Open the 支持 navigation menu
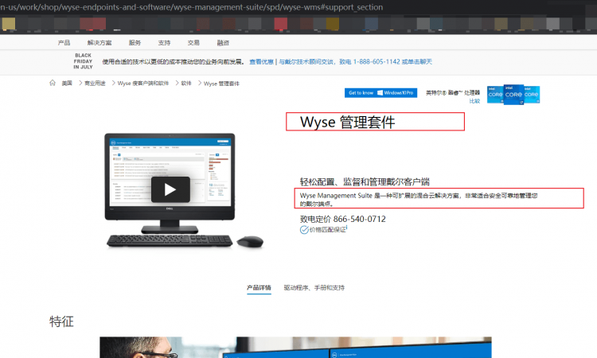 [164, 43]
